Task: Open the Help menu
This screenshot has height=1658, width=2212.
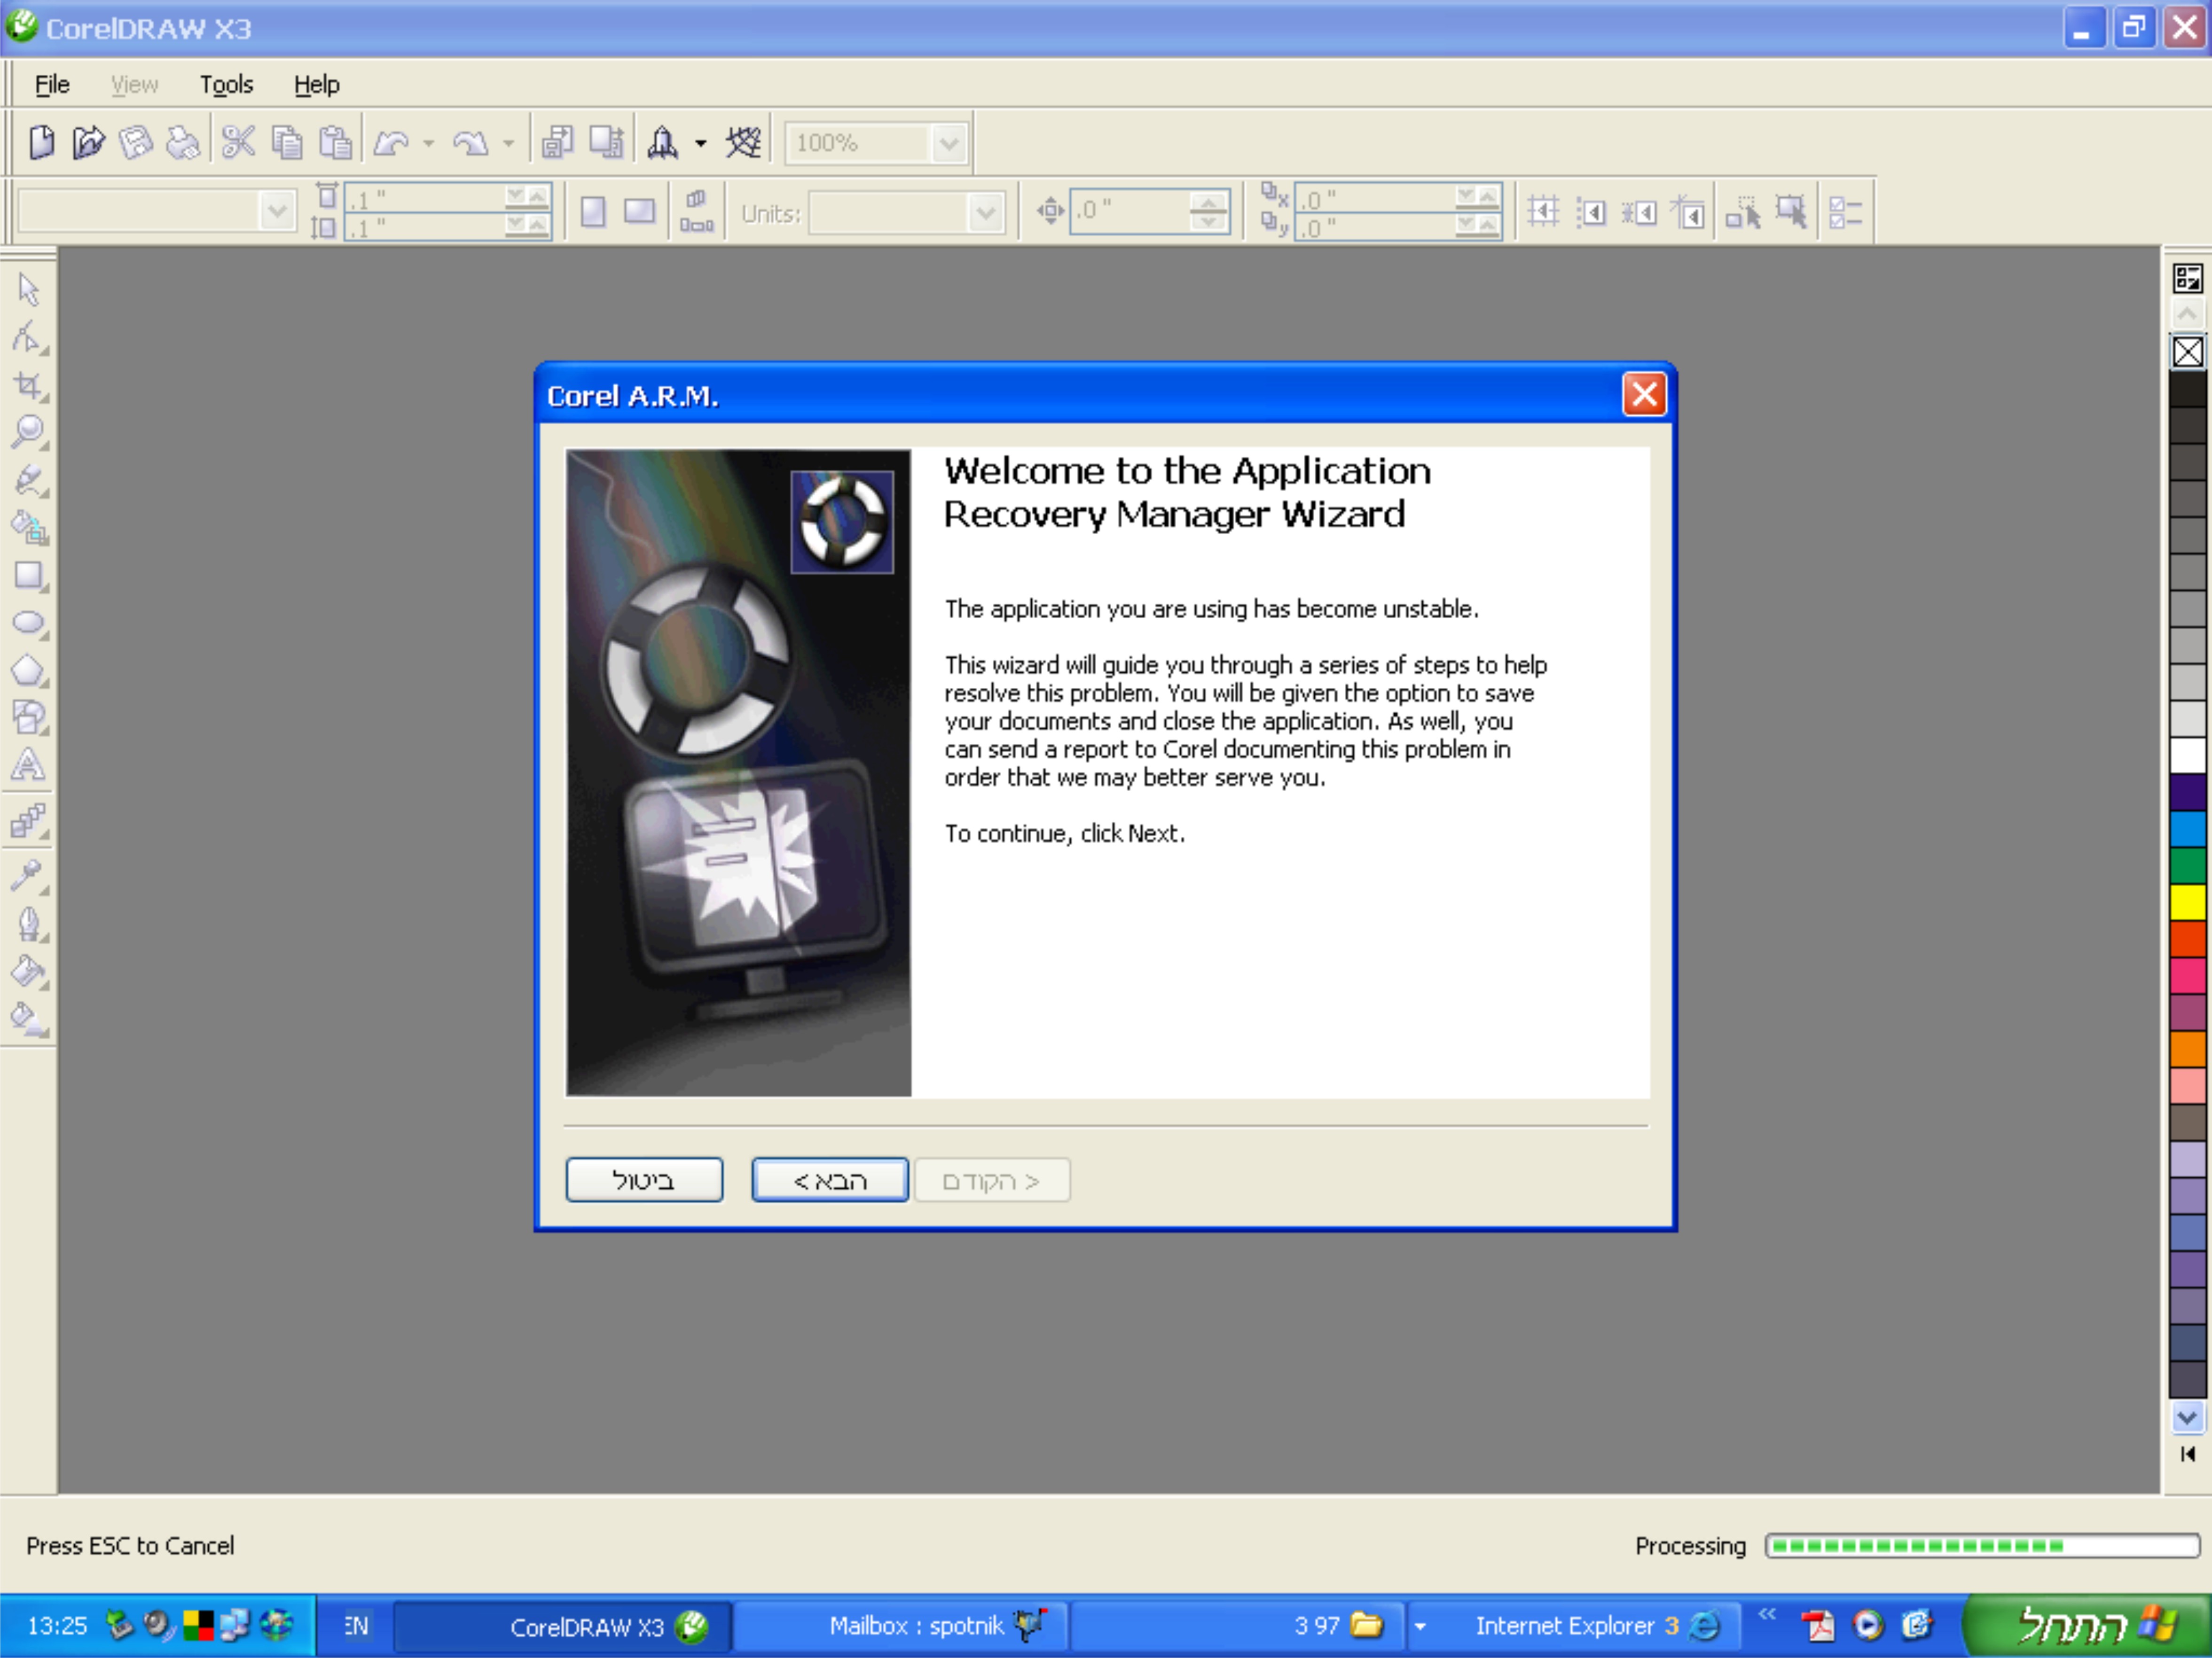Action: coord(316,85)
